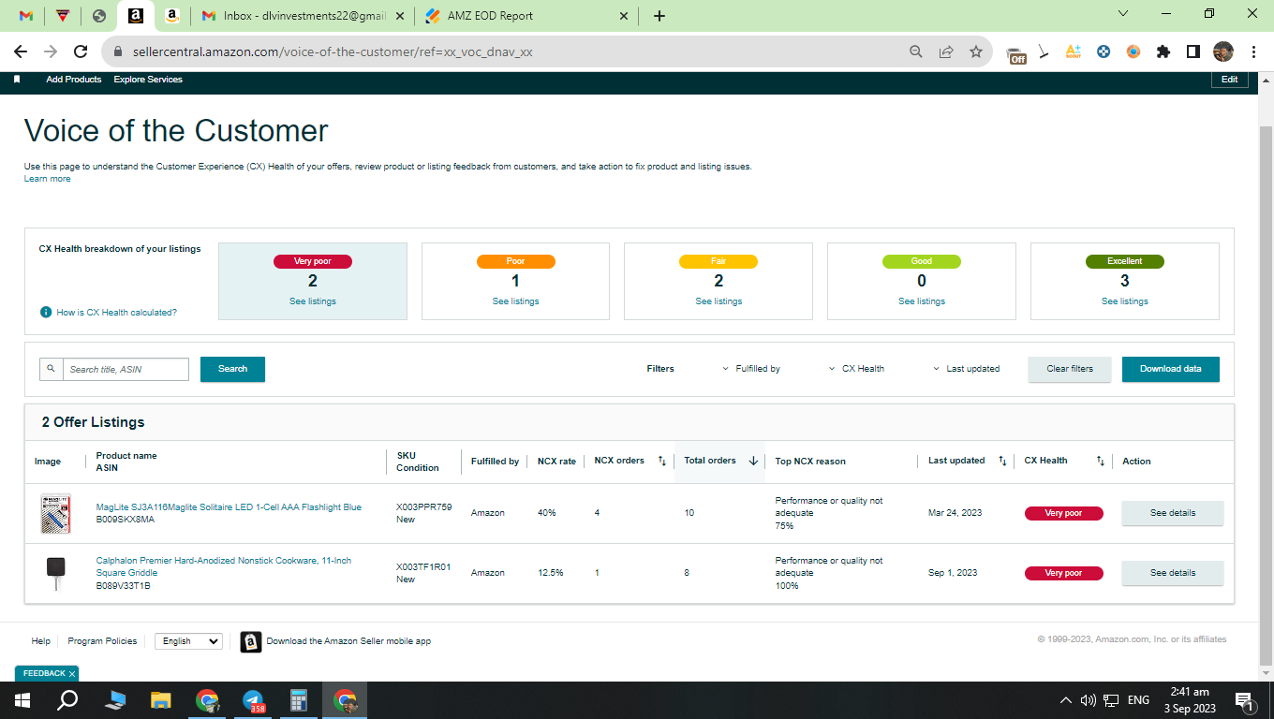
Task: Open the pinned Gmail tab
Action: (x=26, y=16)
